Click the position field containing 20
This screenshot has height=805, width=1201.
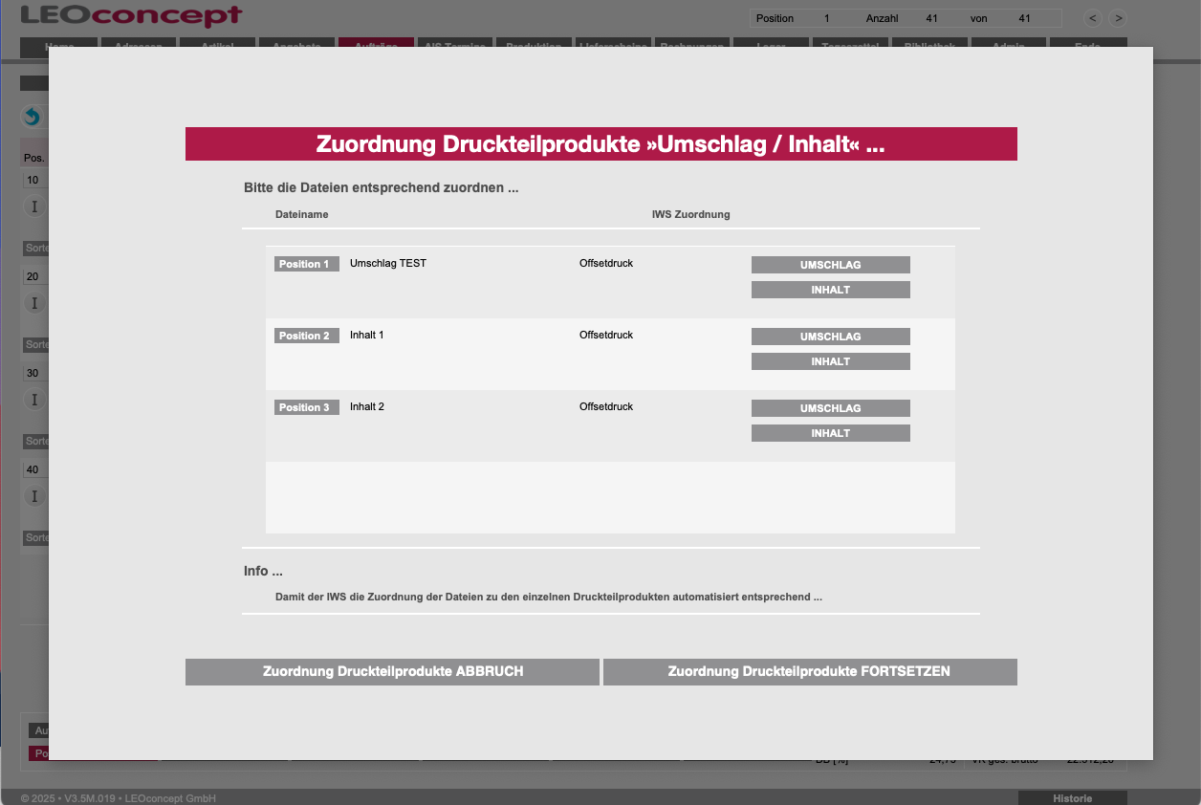[34, 276]
